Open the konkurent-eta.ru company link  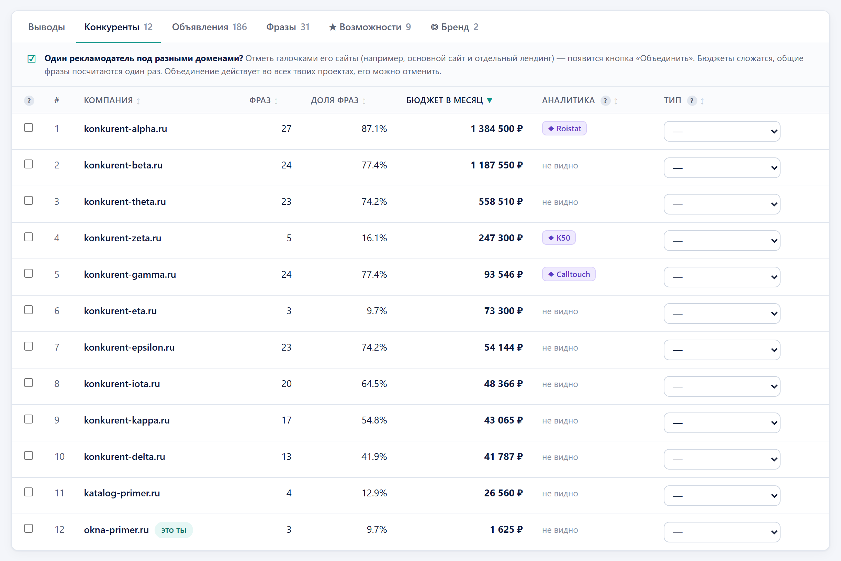pos(120,311)
